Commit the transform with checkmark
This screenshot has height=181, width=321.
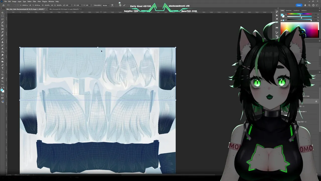pos(124,5)
